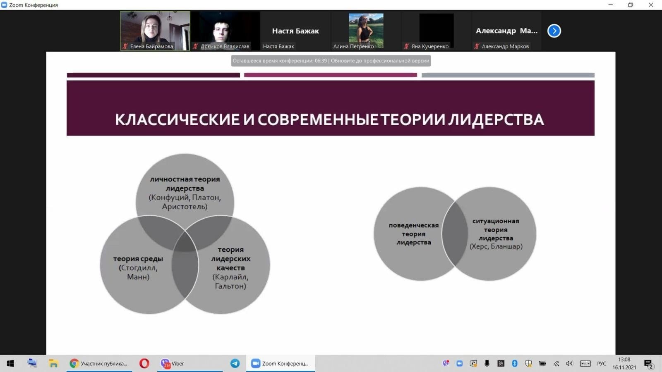Click the microphone tray icon
Viewport: 662px width, 372px height.
487,363
